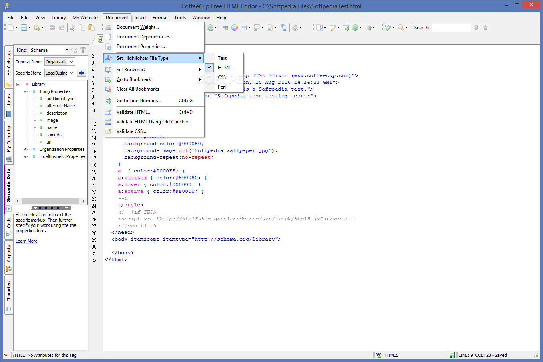
Task: Click the gear settings toolbar icon
Action: 295,28
